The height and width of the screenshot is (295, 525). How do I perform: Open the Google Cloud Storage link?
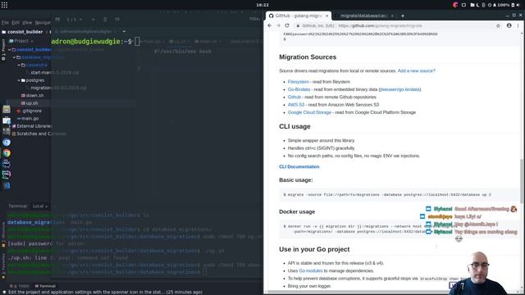309,112
